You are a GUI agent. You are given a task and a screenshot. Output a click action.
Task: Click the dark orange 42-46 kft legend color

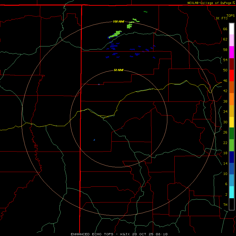point(232,87)
